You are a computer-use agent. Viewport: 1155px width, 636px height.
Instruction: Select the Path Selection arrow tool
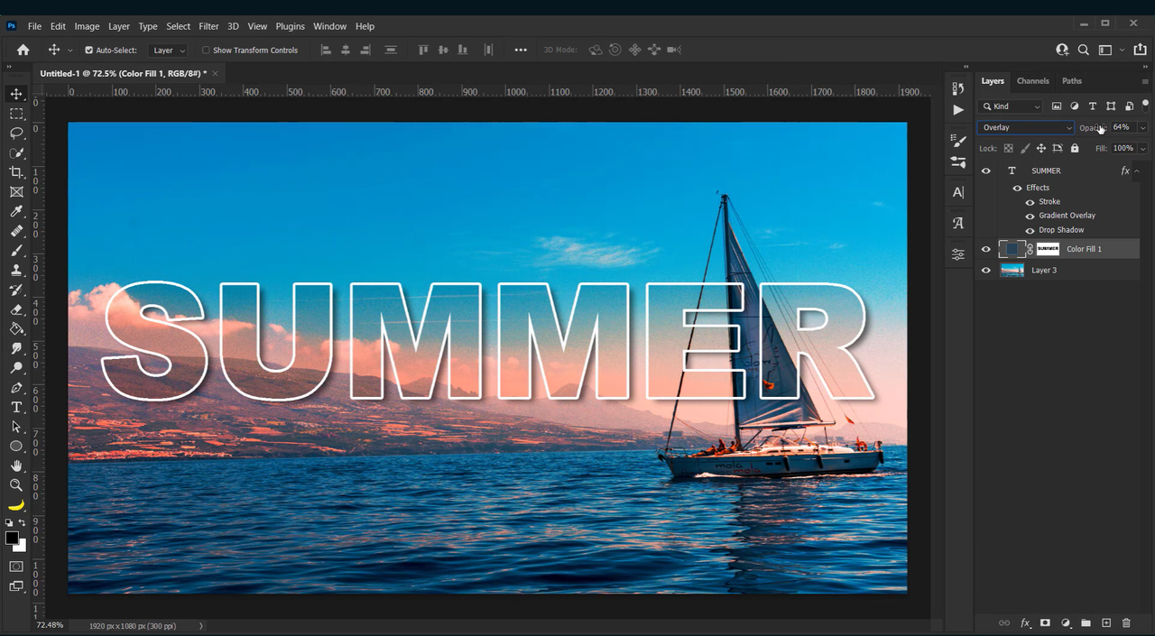pyautogui.click(x=16, y=427)
